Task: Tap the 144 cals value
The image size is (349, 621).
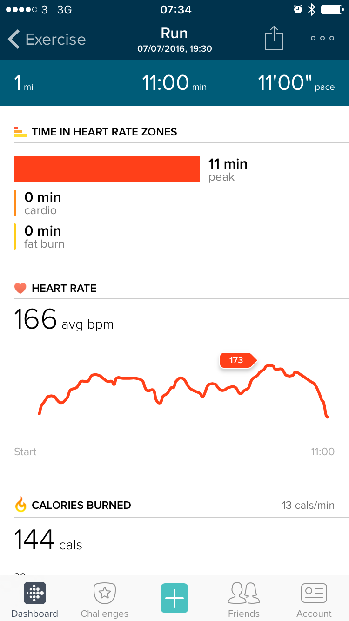Action: coord(48,540)
